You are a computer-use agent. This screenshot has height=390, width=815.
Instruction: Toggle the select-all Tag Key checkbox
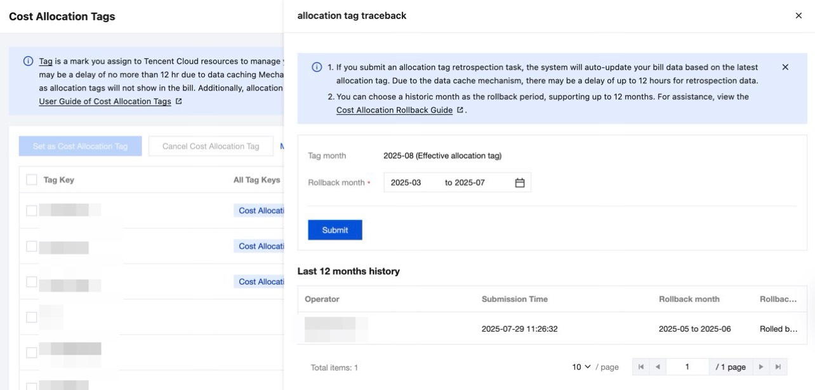point(32,180)
